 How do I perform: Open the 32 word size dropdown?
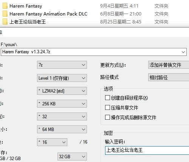[62, 117]
